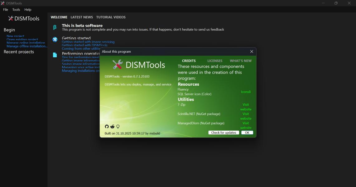Click the round blue Getting started icon
Screen dimensions: 356x187
tap(55, 39)
